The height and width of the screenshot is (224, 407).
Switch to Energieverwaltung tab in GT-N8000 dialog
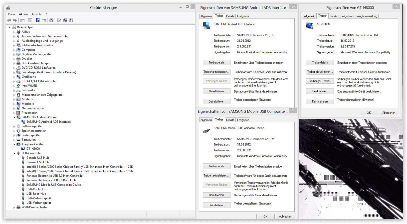(x=366, y=16)
